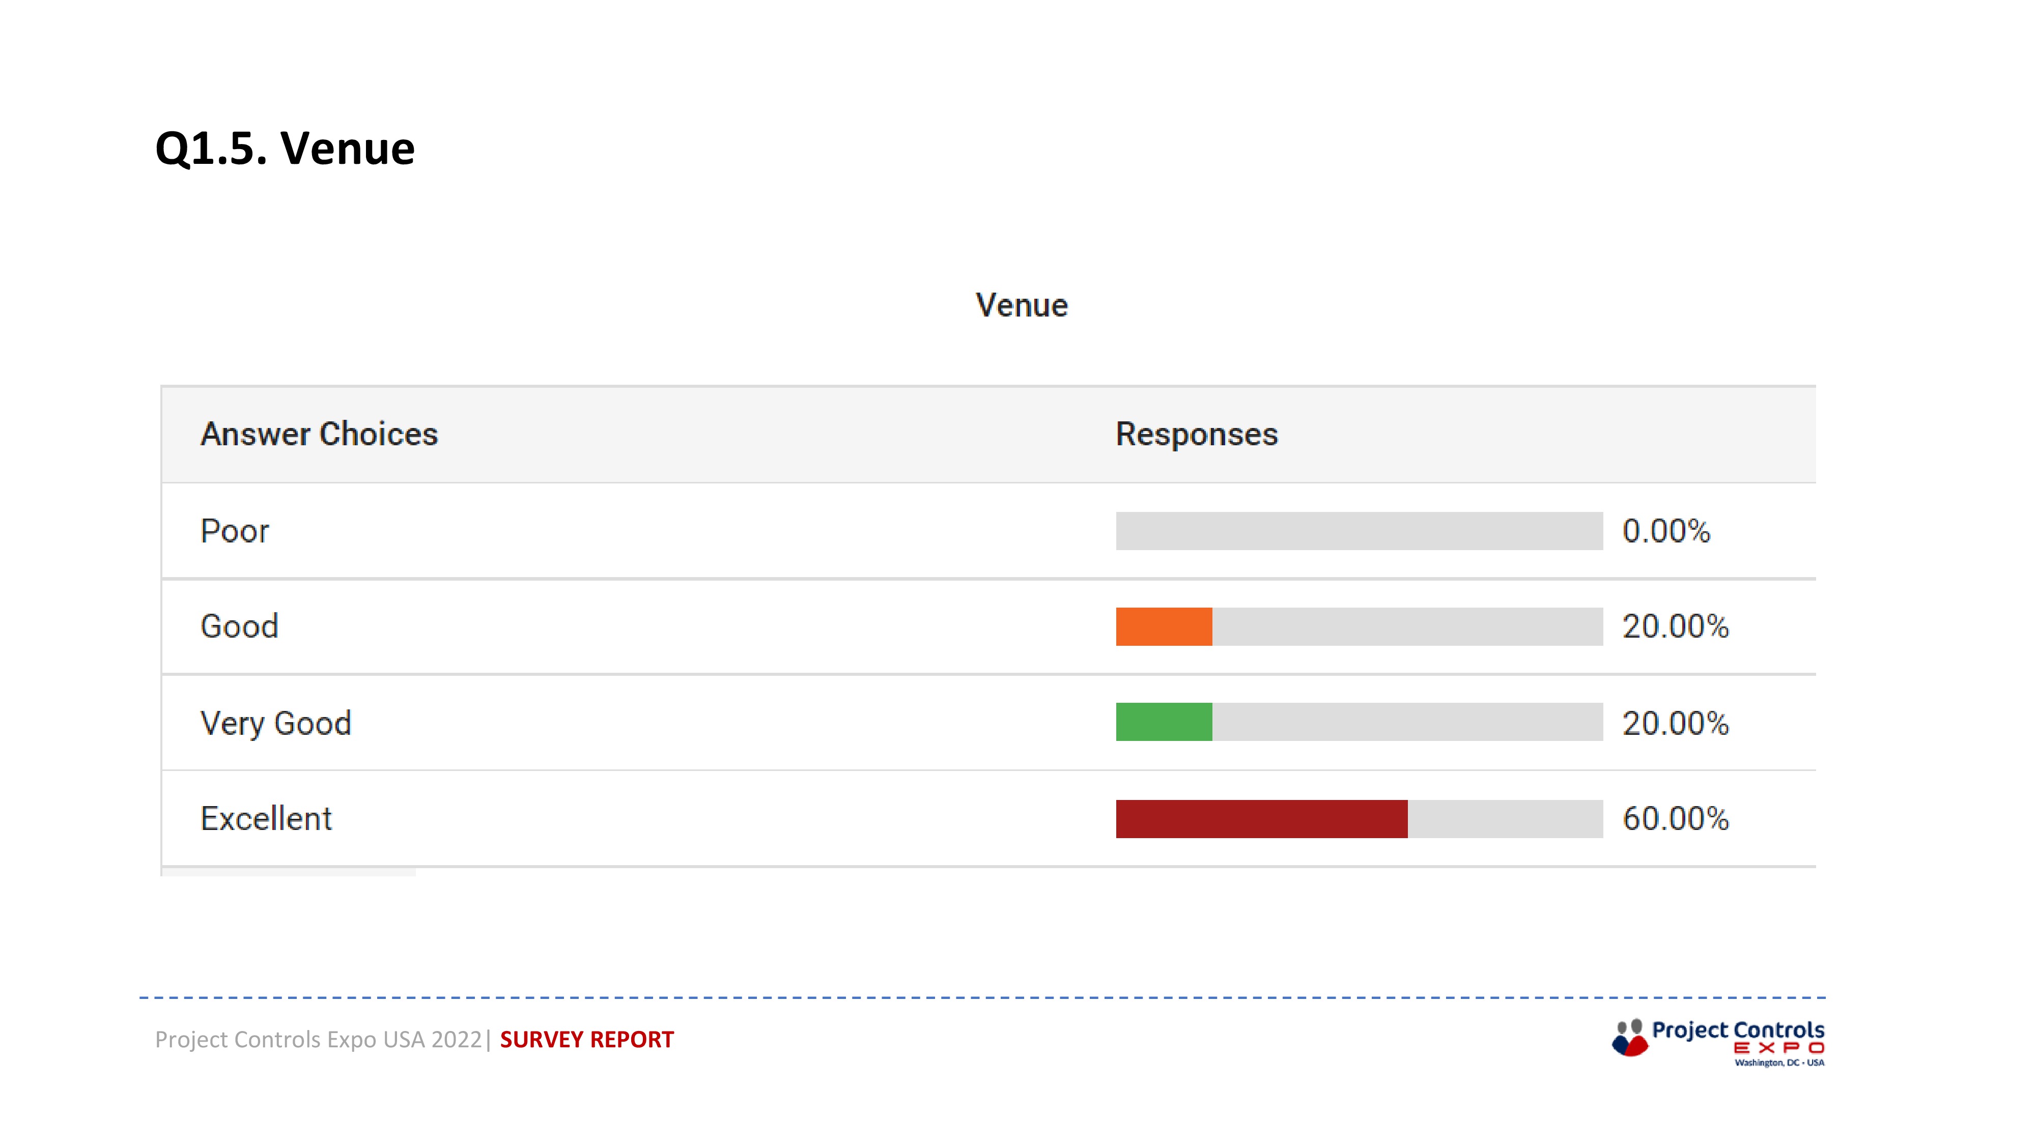Image resolution: width=2036 pixels, height=1145 pixels.
Task: Click the Q1.5. Venue heading
Action: (286, 149)
